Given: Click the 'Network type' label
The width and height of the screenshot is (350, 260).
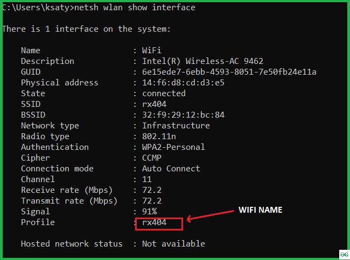Looking at the screenshot, I should tap(50, 126).
